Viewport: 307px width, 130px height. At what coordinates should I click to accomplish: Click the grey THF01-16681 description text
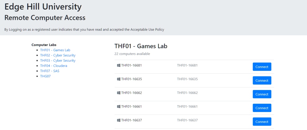(x=187, y=65)
